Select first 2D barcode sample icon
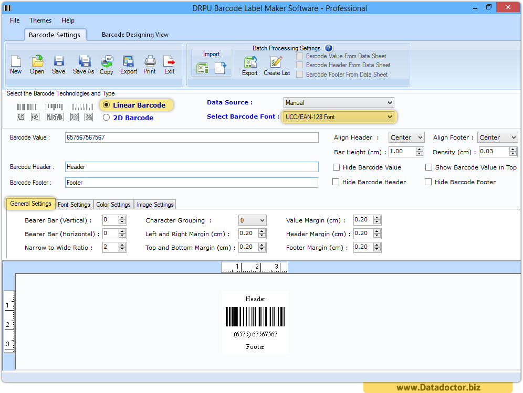The image size is (523, 393). click(21, 117)
